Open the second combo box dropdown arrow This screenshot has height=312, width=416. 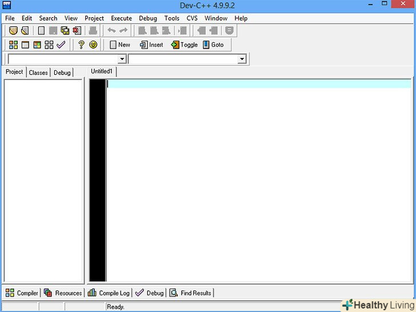click(242, 59)
